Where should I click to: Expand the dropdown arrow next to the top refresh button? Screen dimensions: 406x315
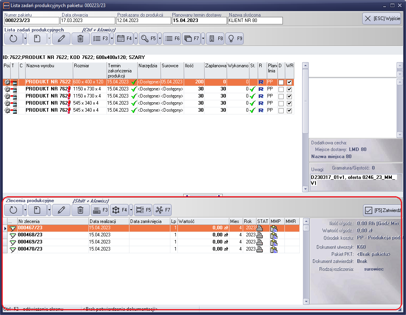(25, 39)
